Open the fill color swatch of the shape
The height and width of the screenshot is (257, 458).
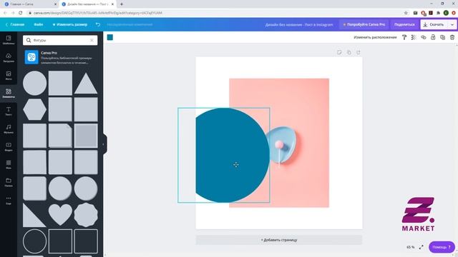[110, 37]
